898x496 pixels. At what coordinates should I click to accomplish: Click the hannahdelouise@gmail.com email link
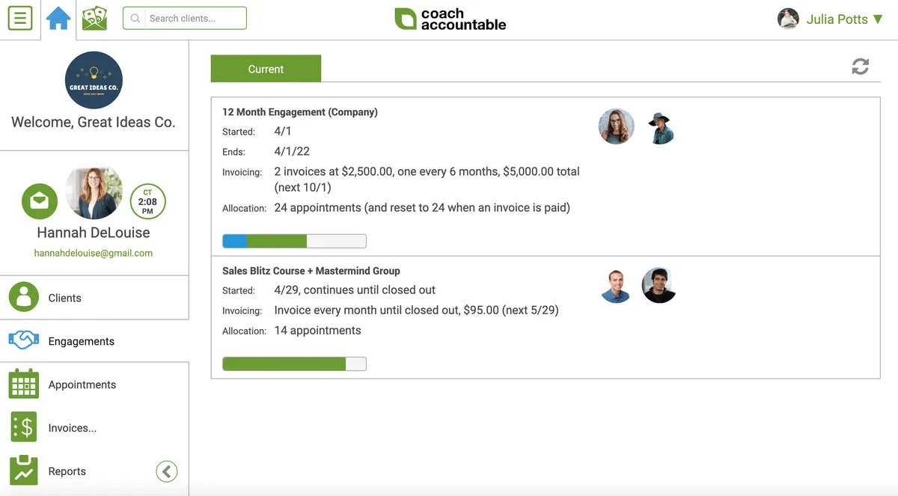[94, 253]
